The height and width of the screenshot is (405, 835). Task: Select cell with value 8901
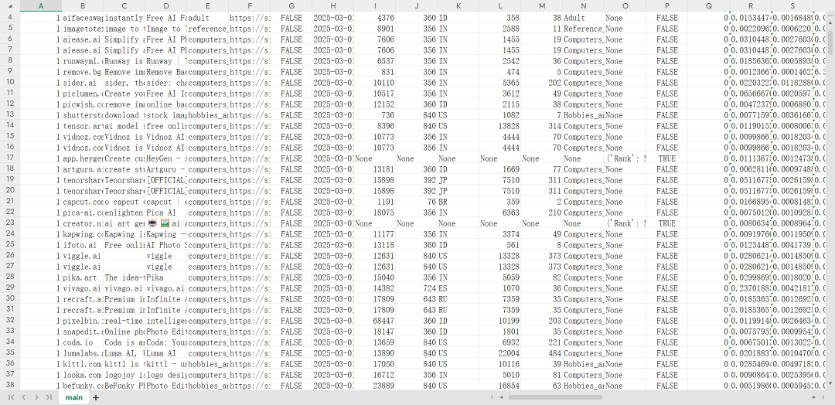pos(375,28)
